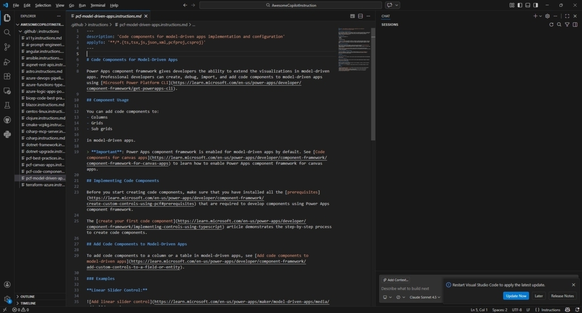
Task: Open notifications bell in status bar
Action: coord(578,310)
